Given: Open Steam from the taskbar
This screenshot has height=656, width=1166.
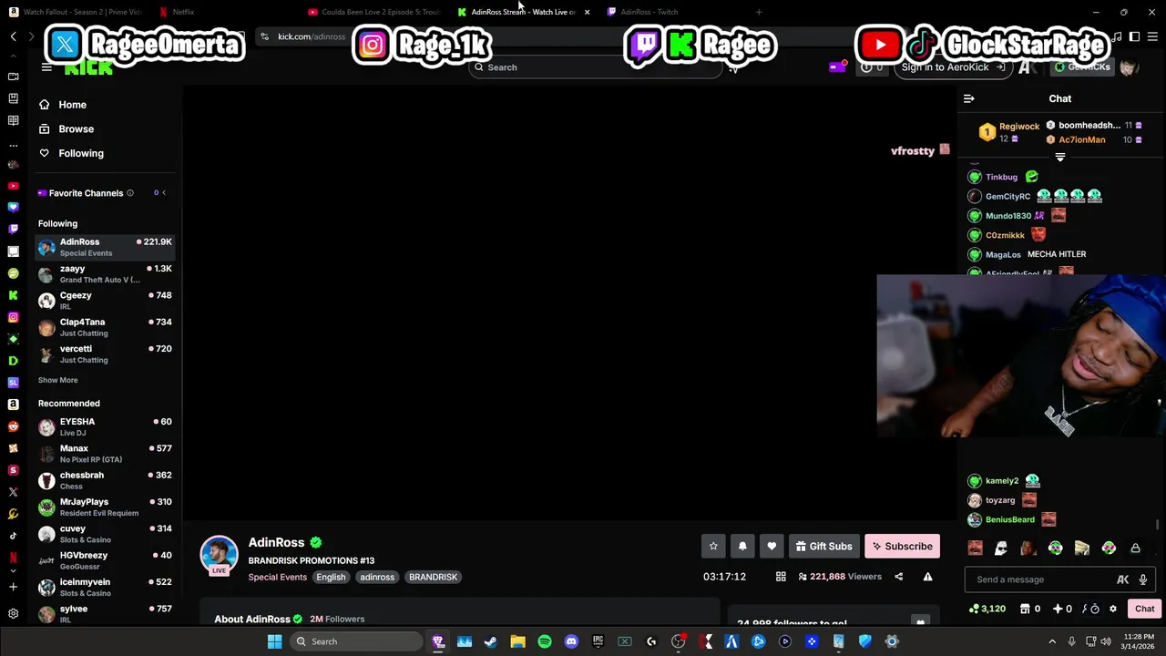Looking at the screenshot, I should [x=491, y=641].
